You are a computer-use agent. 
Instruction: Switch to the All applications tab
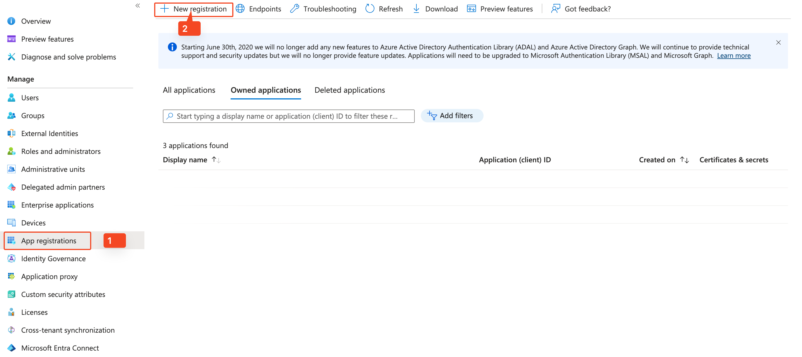click(x=189, y=90)
